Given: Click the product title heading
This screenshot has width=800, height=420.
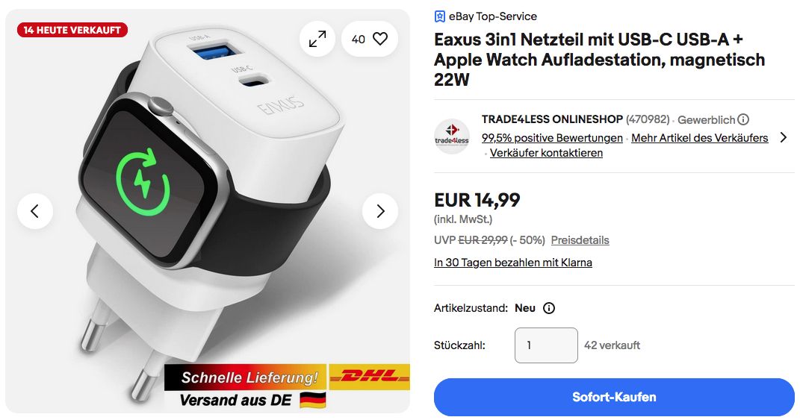Looking at the screenshot, I should tap(600, 60).
